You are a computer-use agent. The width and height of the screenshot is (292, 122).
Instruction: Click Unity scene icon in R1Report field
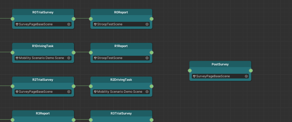click(x=95, y=58)
